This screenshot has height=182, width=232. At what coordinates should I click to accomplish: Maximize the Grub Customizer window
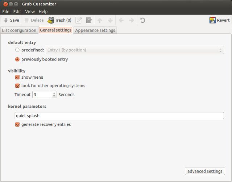point(16,4)
